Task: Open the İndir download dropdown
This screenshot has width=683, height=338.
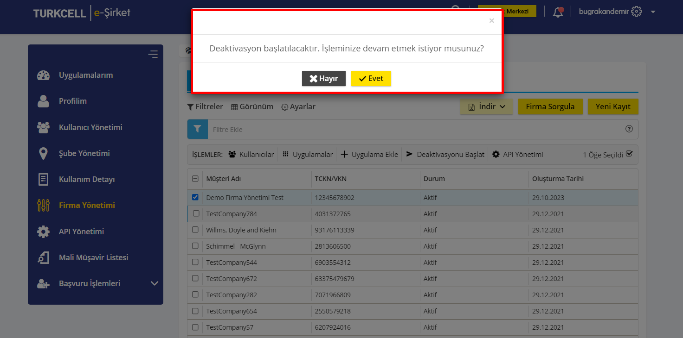Action: tap(486, 106)
